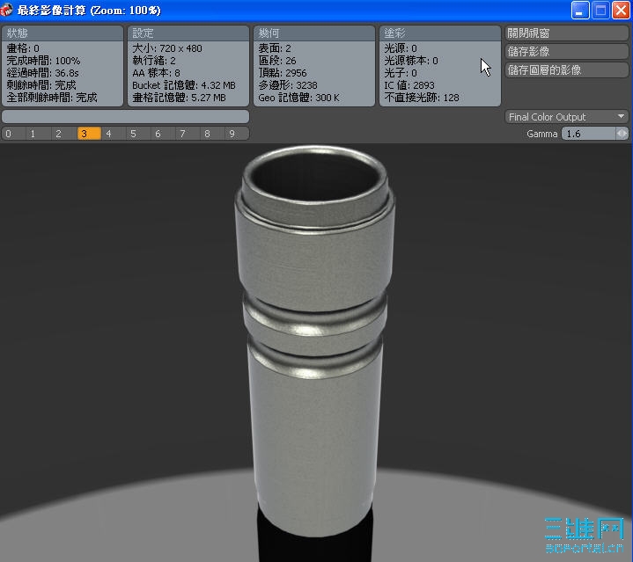This screenshot has height=562, width=633.
Task: Click the Gamma stepper arrows
Action: 622,134
